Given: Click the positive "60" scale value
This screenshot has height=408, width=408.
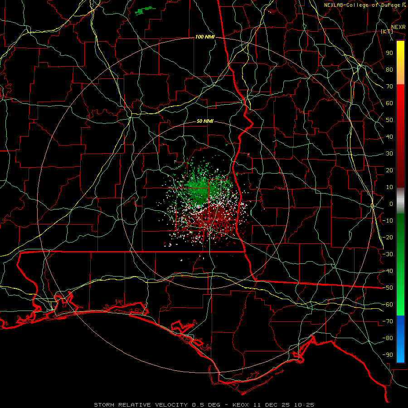Looking at the screenshot, I should click(389, 103).
